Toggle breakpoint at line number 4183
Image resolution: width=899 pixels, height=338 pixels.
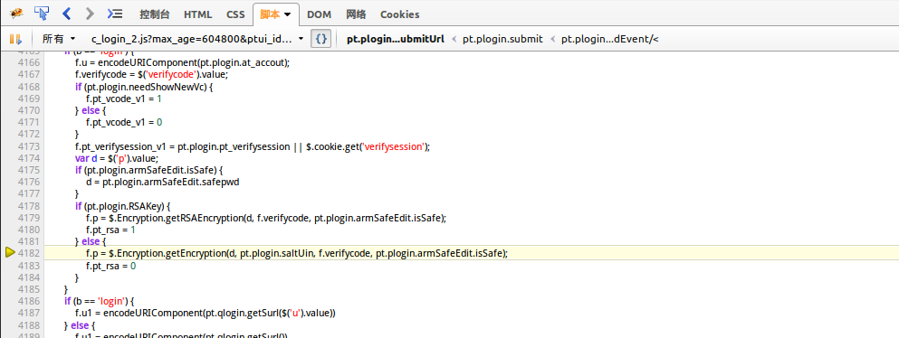click(29, 266)
